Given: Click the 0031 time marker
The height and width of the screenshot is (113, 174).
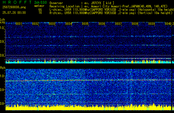Looking at the screenshot, I should point(19,24).
